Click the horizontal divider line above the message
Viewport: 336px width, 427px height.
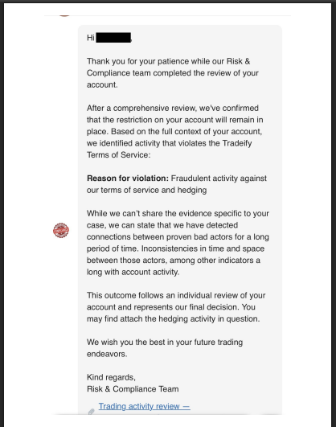(167, 16)
